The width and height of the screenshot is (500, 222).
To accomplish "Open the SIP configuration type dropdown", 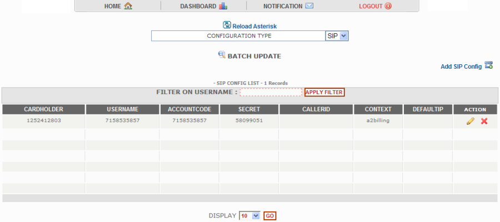I will [x=337, y=36].
